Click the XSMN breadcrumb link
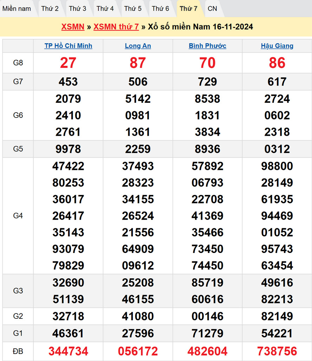The height and width of the screenshot is (361, 312). pyautogui.click(x=73, y=27)
